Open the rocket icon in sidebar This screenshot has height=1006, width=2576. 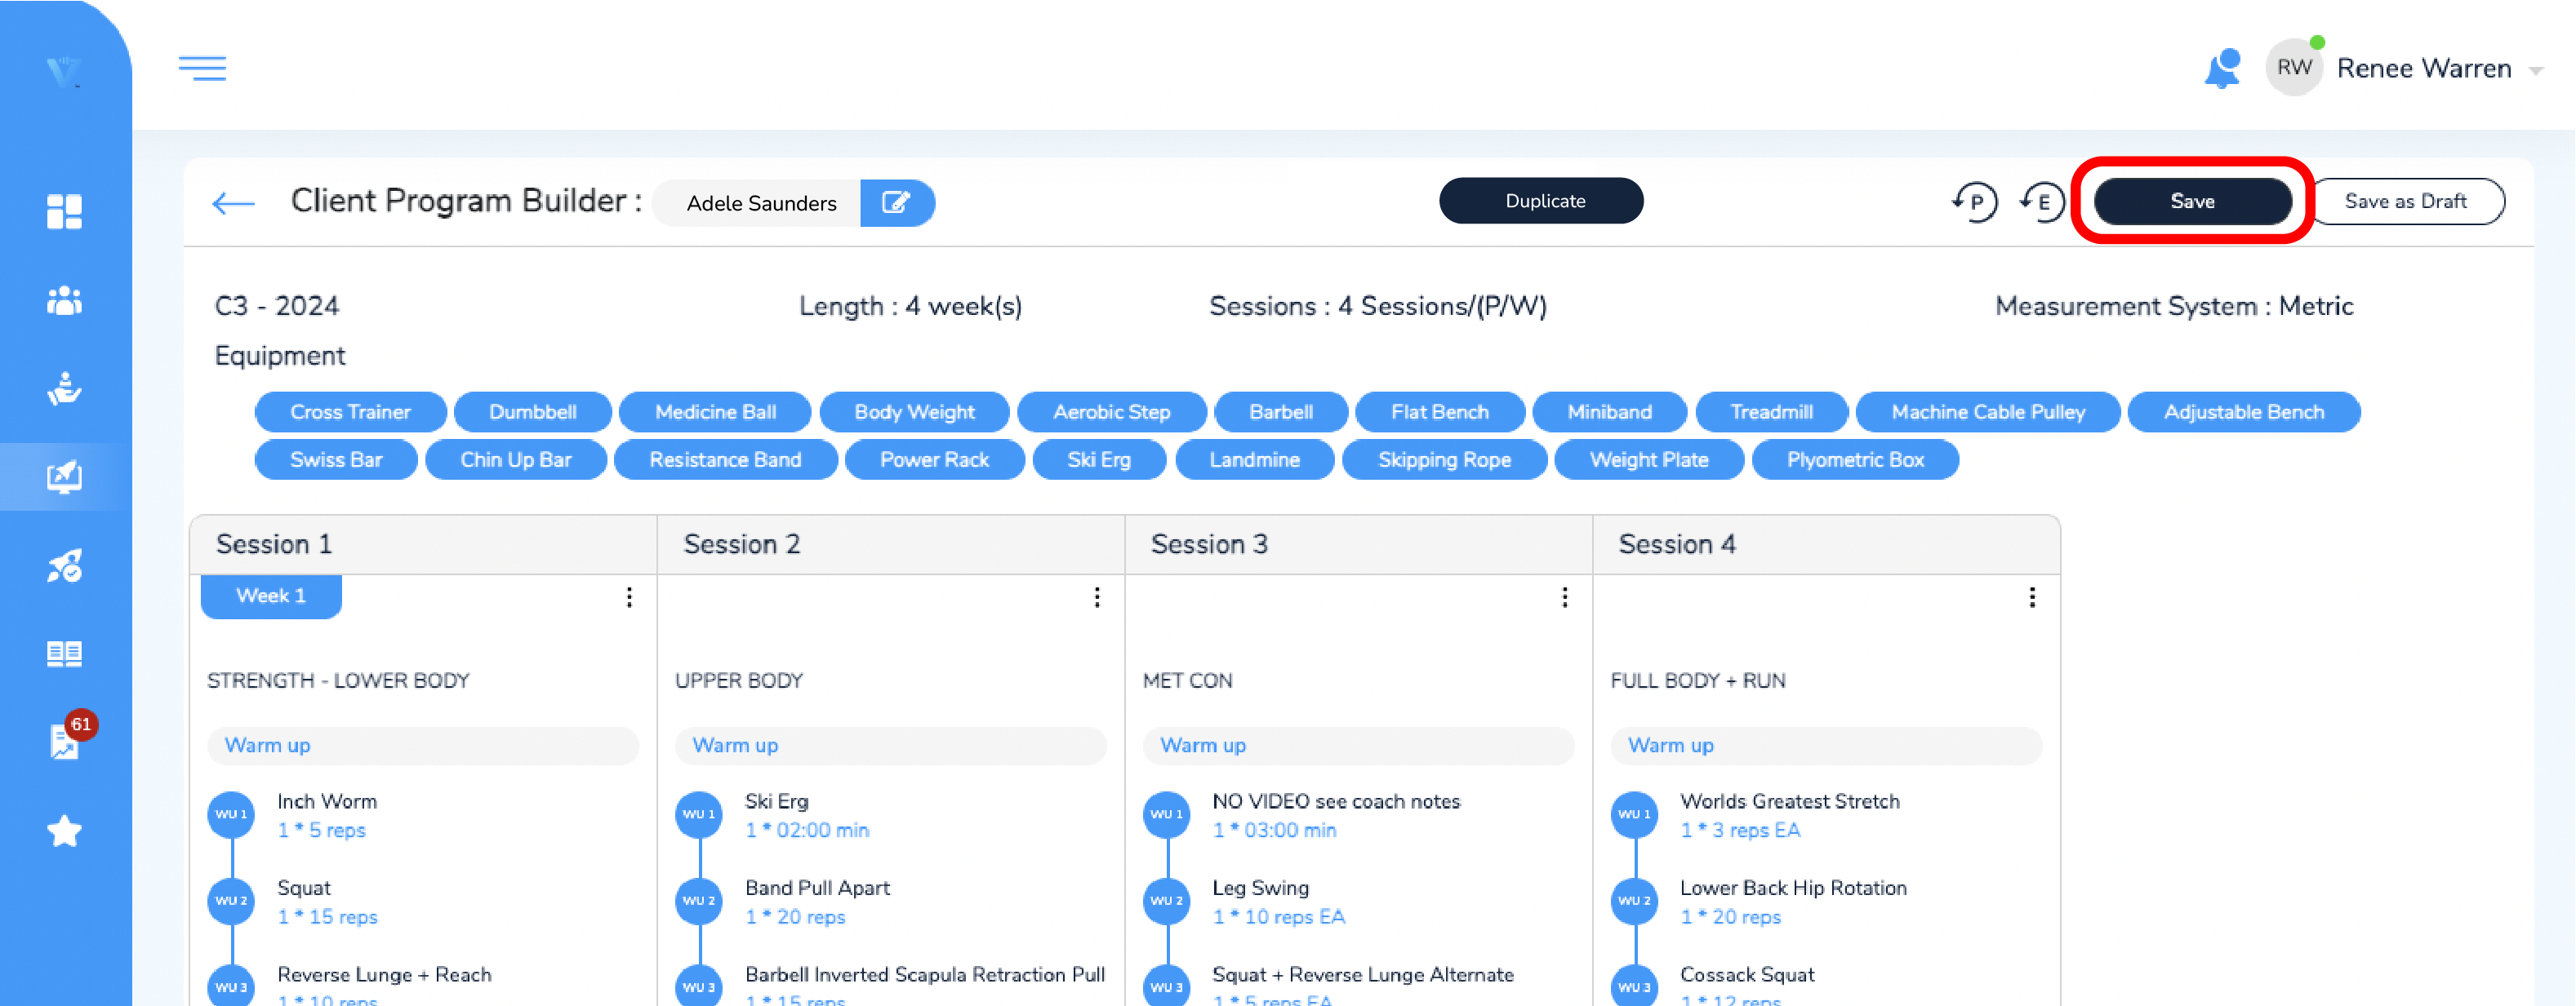tap(64, 565)
